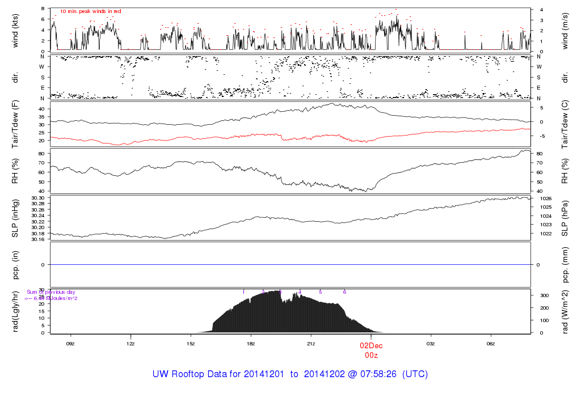
Task: Select the red '02Dec' date label
Action: coord(371,345)
